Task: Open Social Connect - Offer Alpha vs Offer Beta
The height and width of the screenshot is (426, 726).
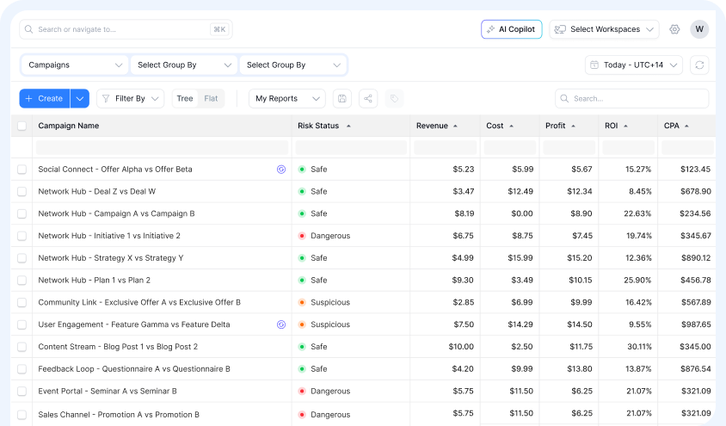Action: pos(114,170)
